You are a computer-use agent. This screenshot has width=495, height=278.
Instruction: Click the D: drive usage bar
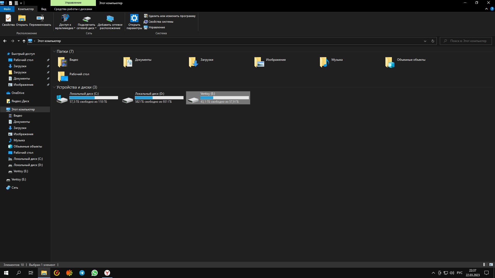click(159, 98)
